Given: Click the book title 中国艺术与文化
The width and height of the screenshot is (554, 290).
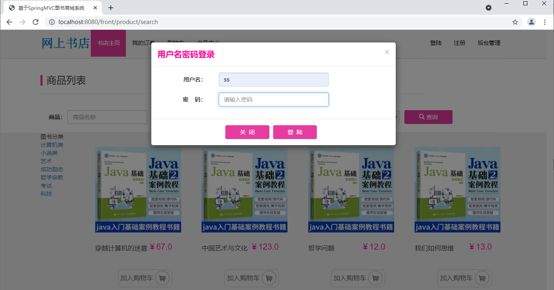Looking at the screenshot, I should 224,248.
